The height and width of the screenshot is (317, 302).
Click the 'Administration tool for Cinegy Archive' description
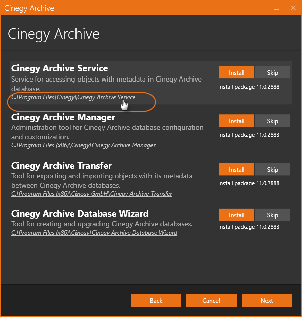[107, 132]
